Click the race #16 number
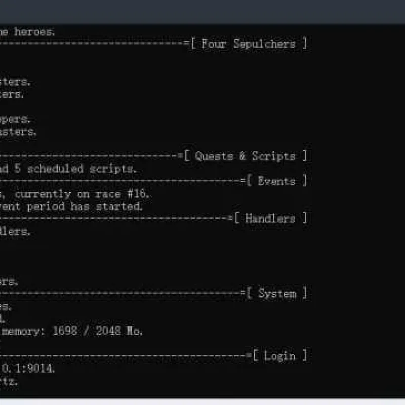The image size is (405, 405). point(138,194)
